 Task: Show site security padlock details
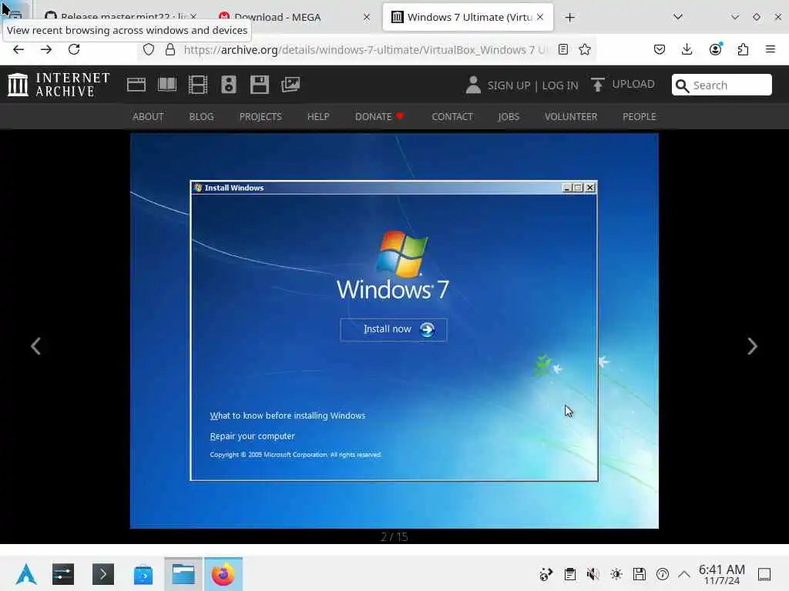click(x=170, y=49)
